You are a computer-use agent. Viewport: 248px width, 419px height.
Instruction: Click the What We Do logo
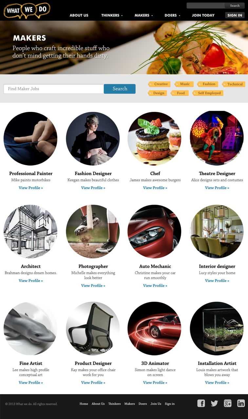pyautogui.click(x=27, y=10)
